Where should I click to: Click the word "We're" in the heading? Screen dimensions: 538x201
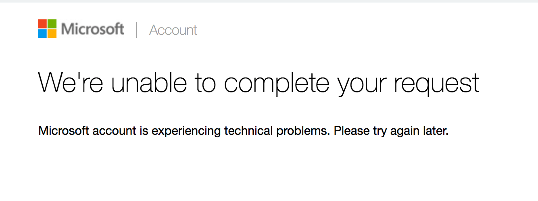tap(70, 82)
